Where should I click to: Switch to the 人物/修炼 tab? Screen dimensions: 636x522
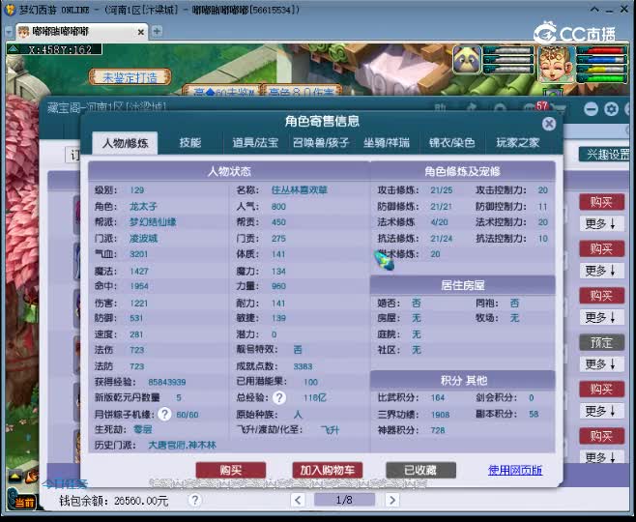pos(125,143)
